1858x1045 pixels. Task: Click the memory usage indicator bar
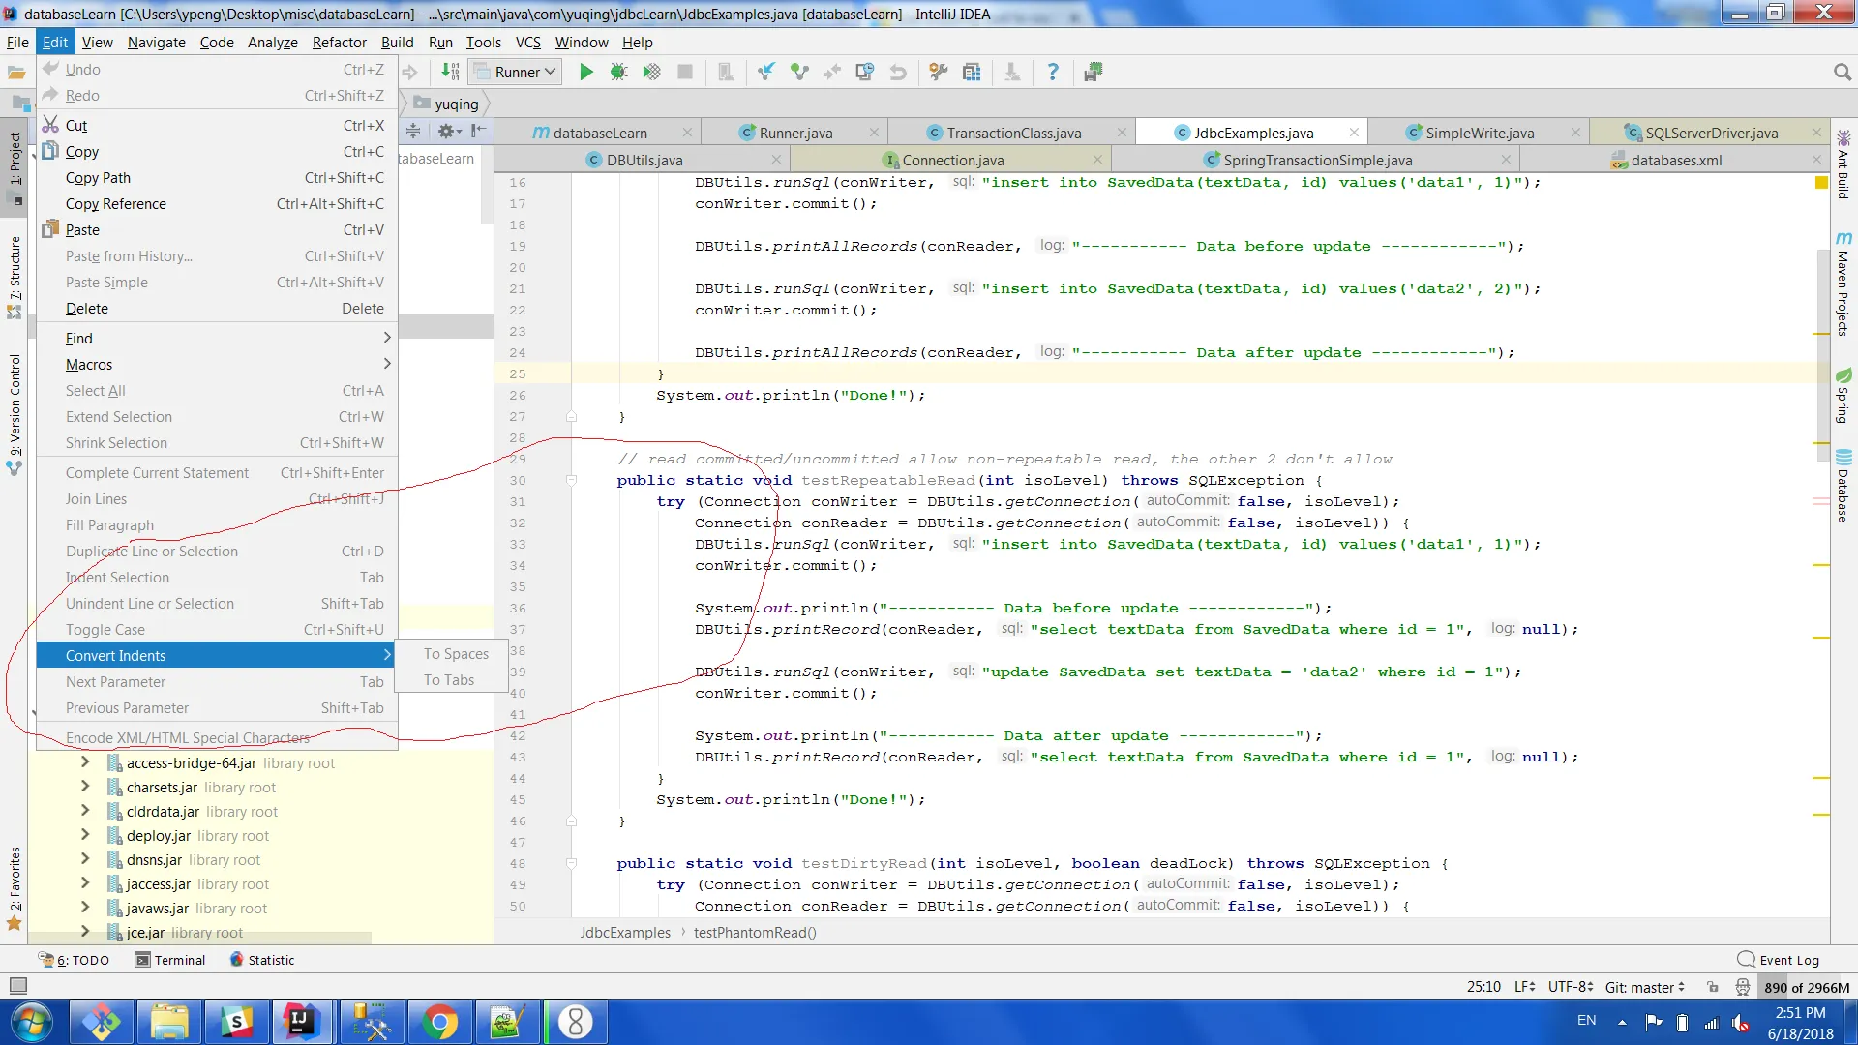point(1806,987)
